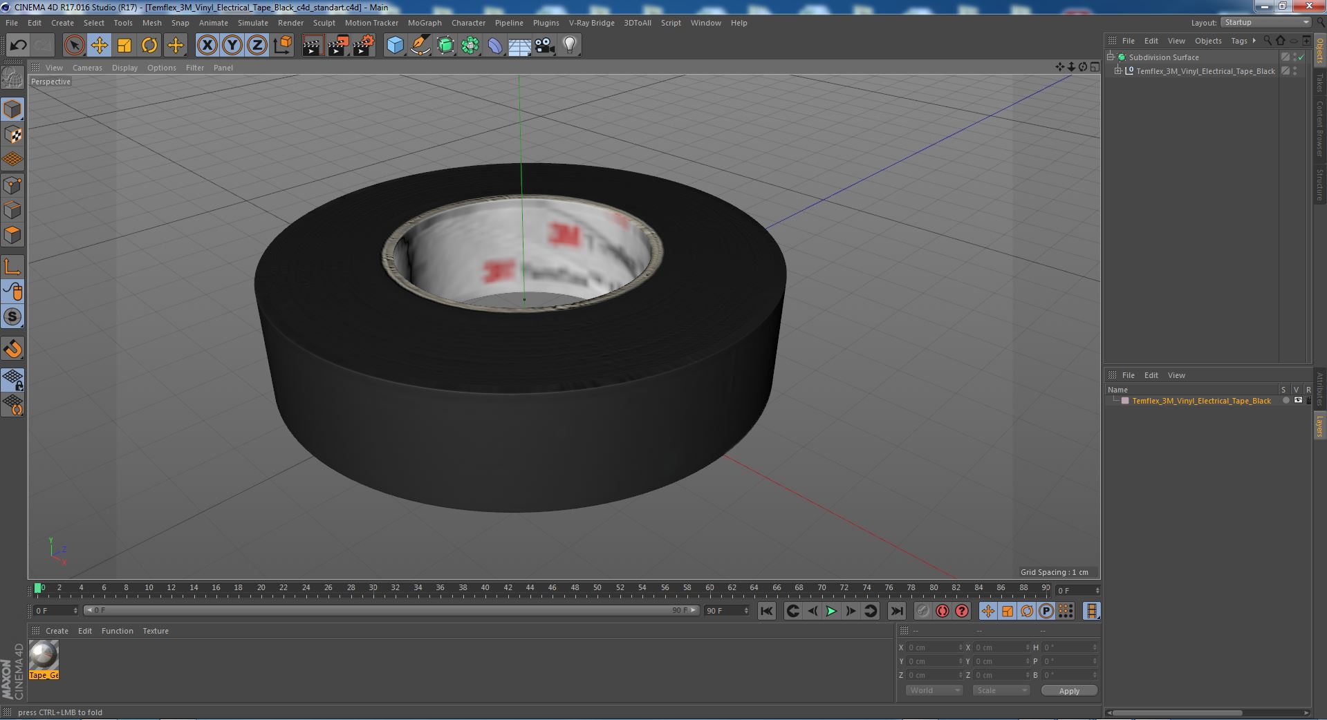Viewport: 1327px width, 720px height.
Task: Open Content Browser side tab
Action: 1319,129
